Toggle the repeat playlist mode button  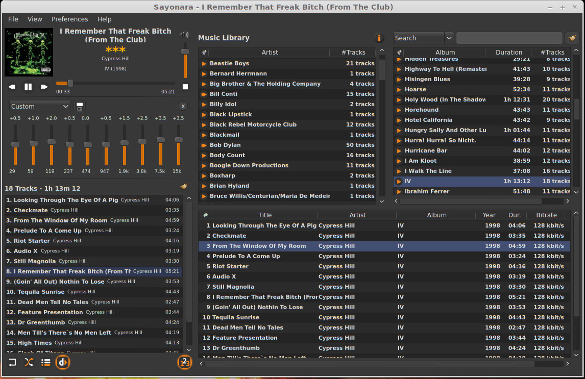tap(12, 362)
